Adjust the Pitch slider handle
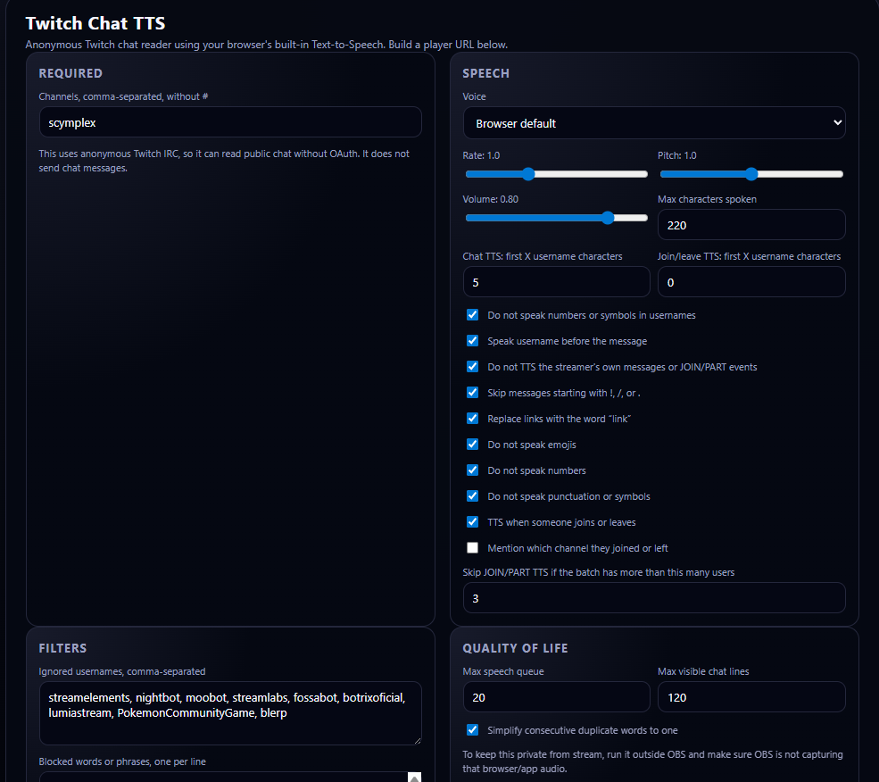 (751, 174)
